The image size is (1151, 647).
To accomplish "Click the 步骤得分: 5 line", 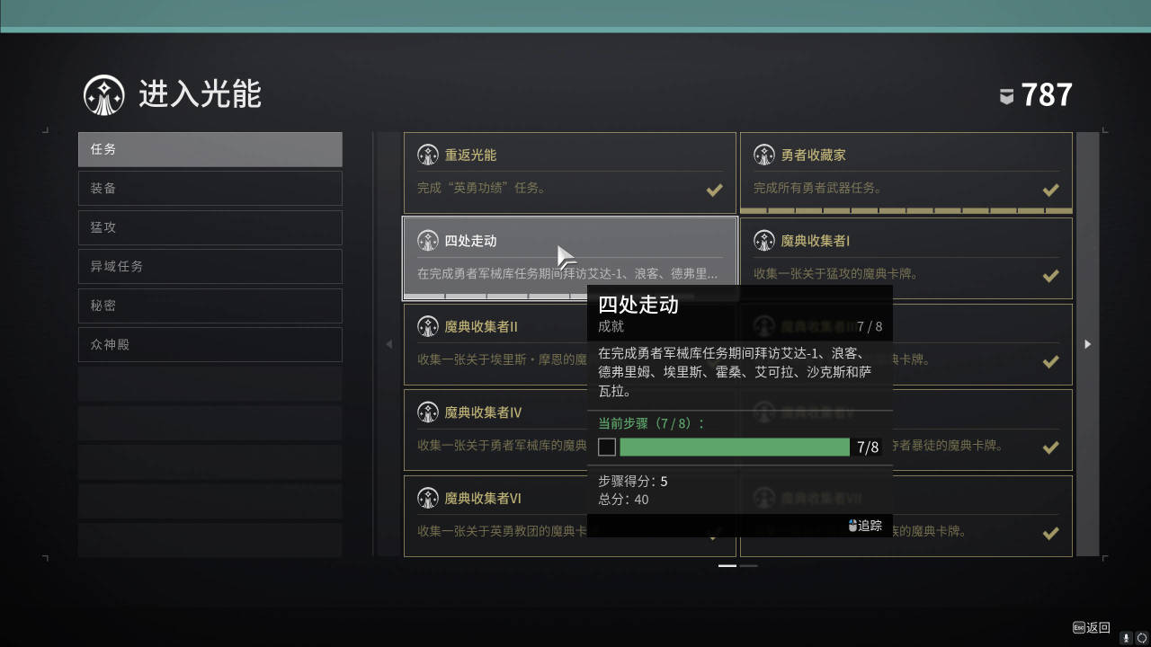I will pyautogui.click(x=633, y=482).
